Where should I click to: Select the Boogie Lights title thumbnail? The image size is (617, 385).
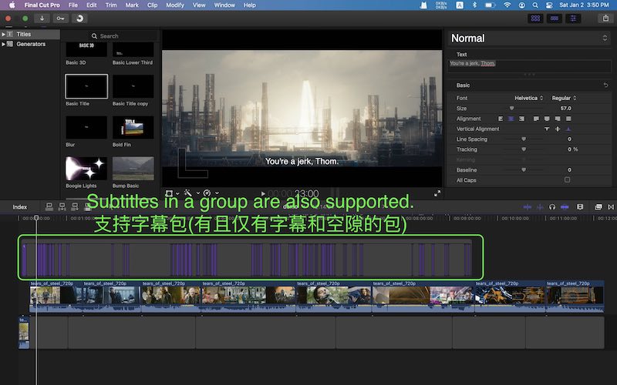(x=86, y=169)
